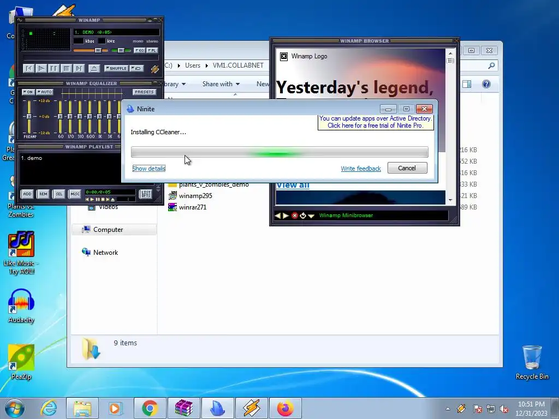Open PeaZip desktop shortcut
This screenshot has height=419, width=559.
tap(21, 362)
